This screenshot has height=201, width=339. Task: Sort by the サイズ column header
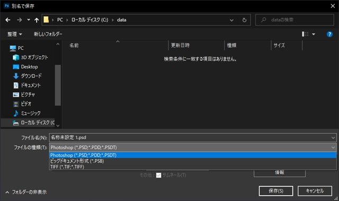279,45
